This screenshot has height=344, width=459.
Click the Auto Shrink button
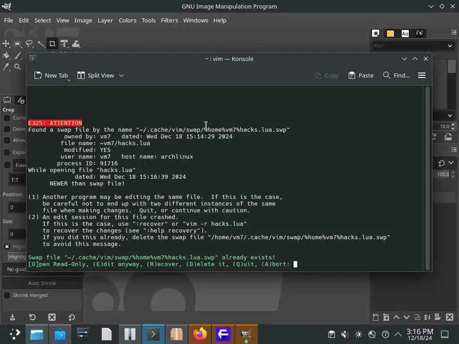[42, 283]
